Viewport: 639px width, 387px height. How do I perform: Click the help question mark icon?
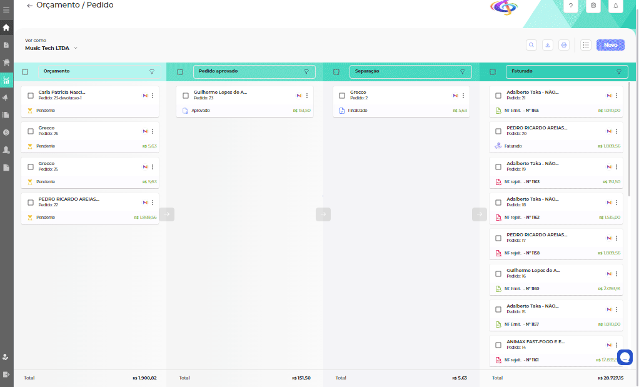pos(570,6)
